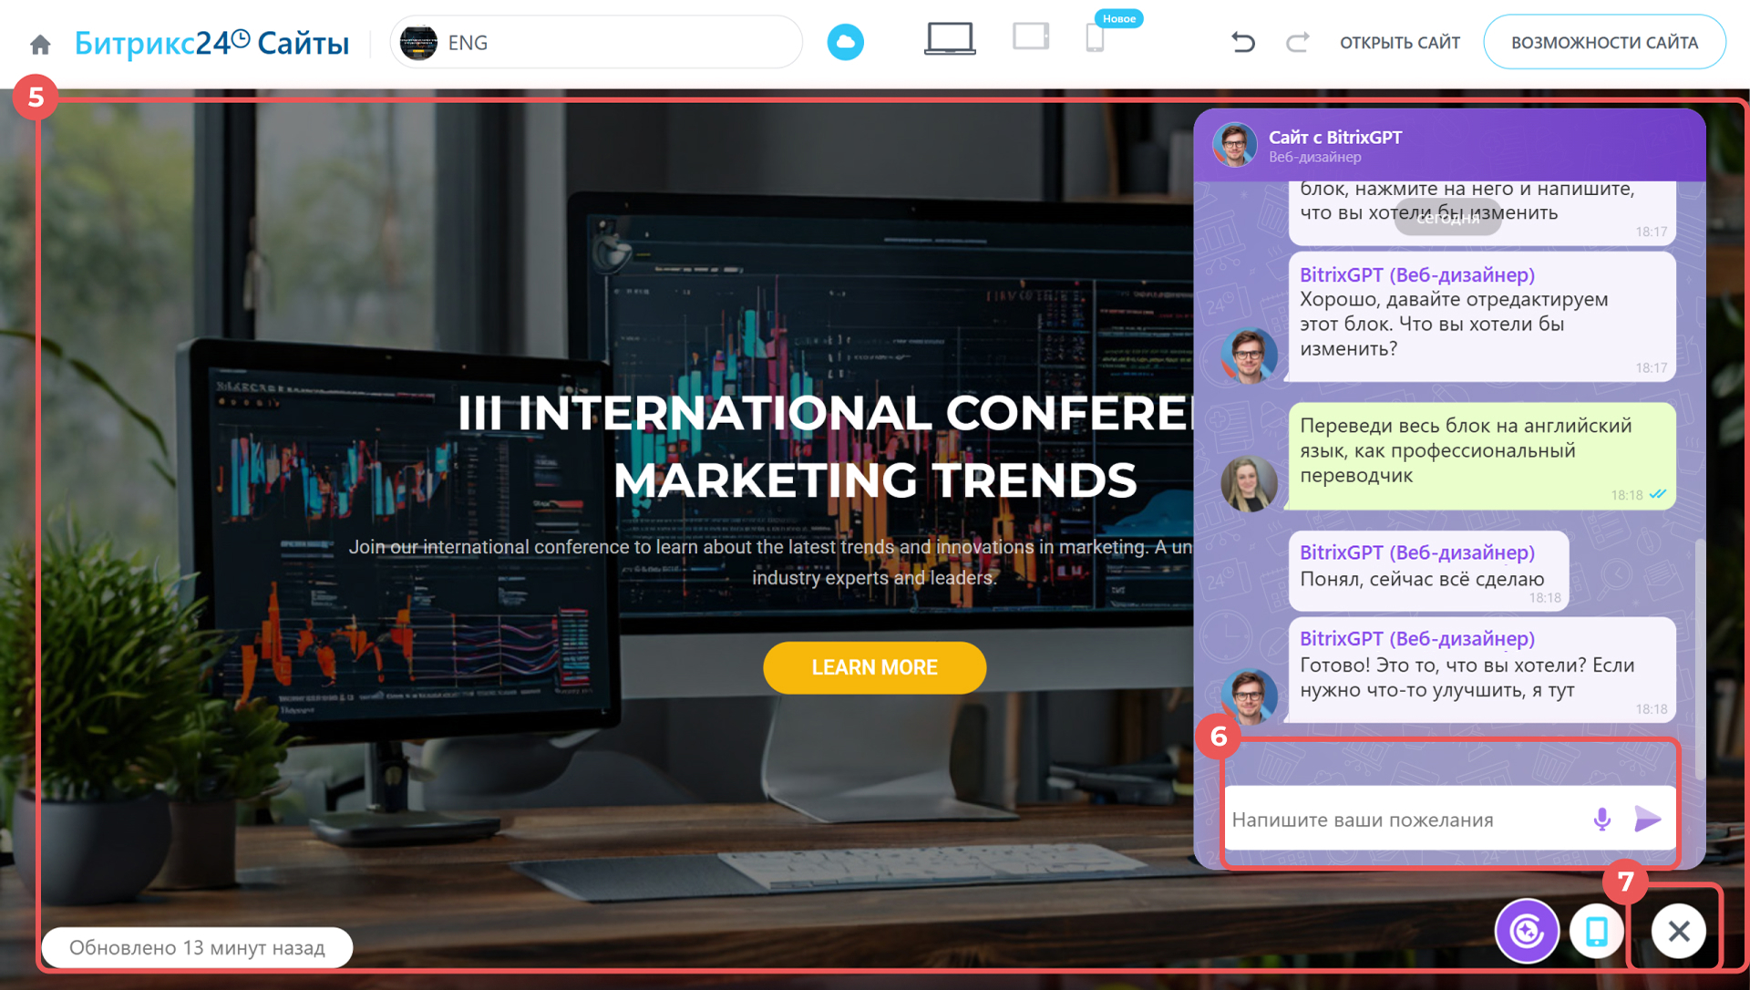Click the blue mobile phone round button
The height and width of the screenshot is (990, 1750).
1597,931
